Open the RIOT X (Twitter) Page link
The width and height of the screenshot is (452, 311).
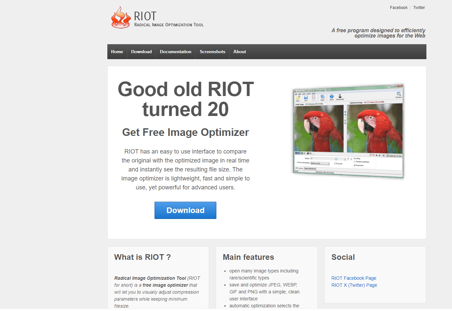click(354, 285)
